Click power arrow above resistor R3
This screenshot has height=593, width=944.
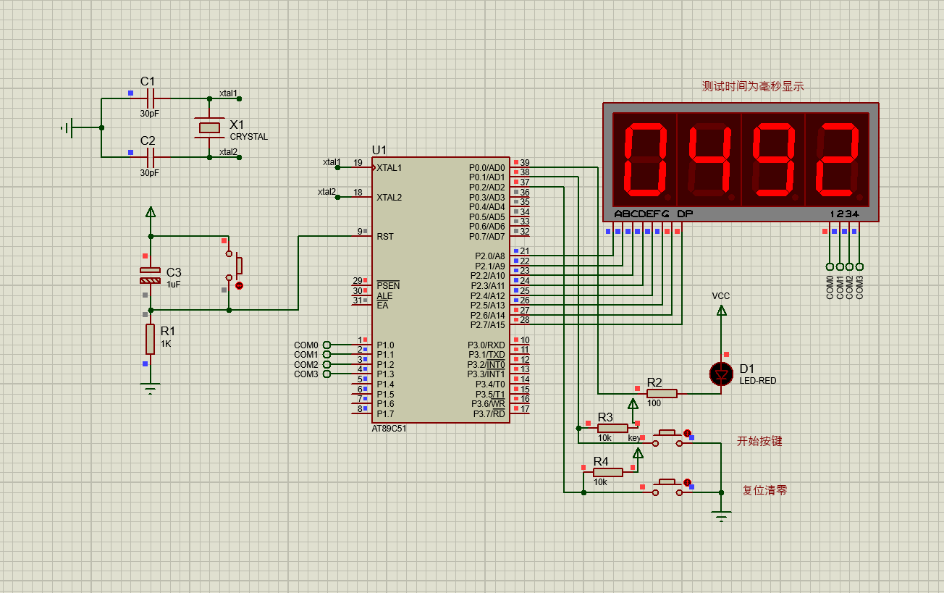[x=633, y=403]
